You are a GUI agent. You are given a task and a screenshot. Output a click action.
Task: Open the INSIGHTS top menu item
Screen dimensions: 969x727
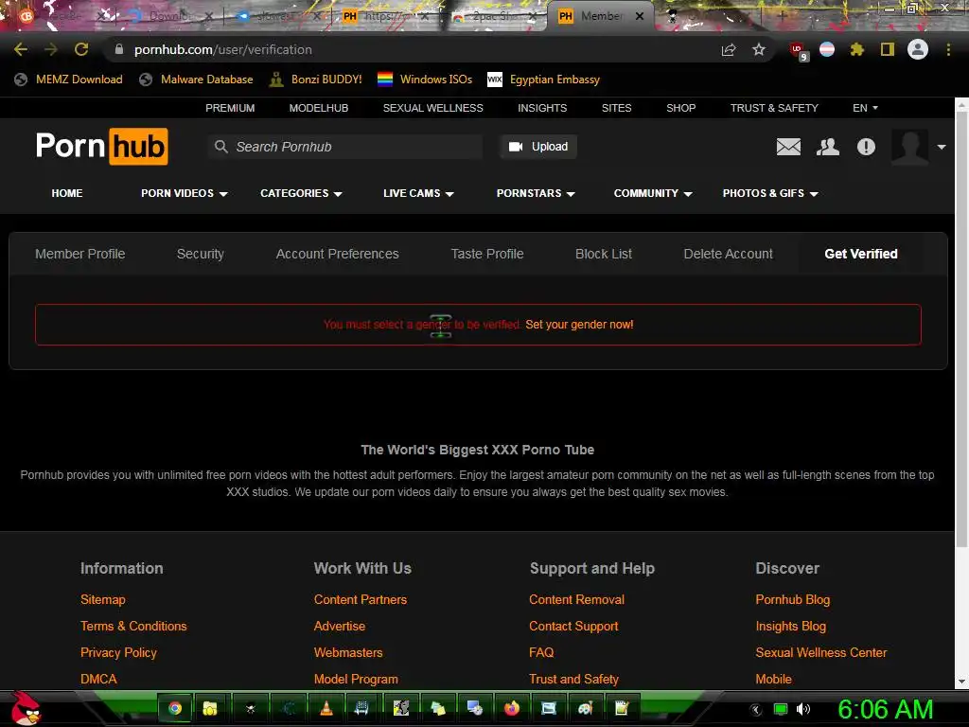point(542,108)
